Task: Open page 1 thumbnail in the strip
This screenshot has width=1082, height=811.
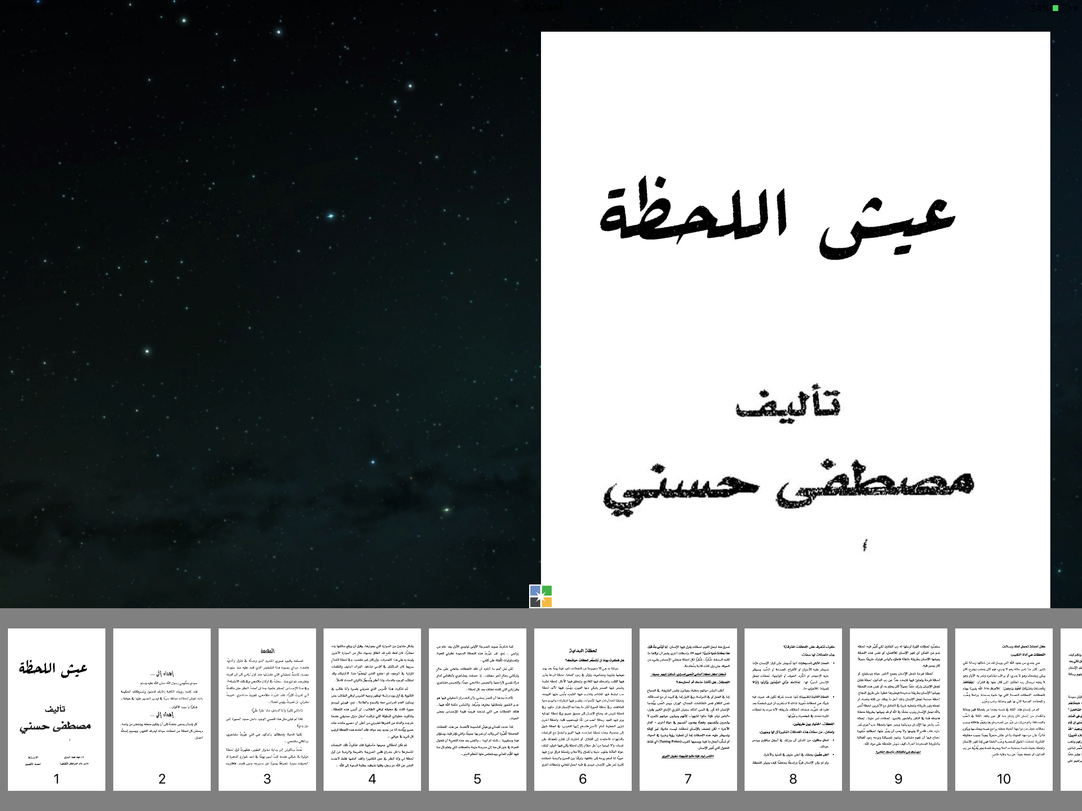Action: pyautogui.click(x=57, y=709)
